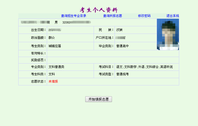Click the 志愿状态 label
198x126 pixels.
click(x=38, y=81)
